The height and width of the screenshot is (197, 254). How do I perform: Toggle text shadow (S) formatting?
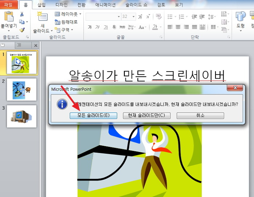pyautogui.click(x=114, y=27)
